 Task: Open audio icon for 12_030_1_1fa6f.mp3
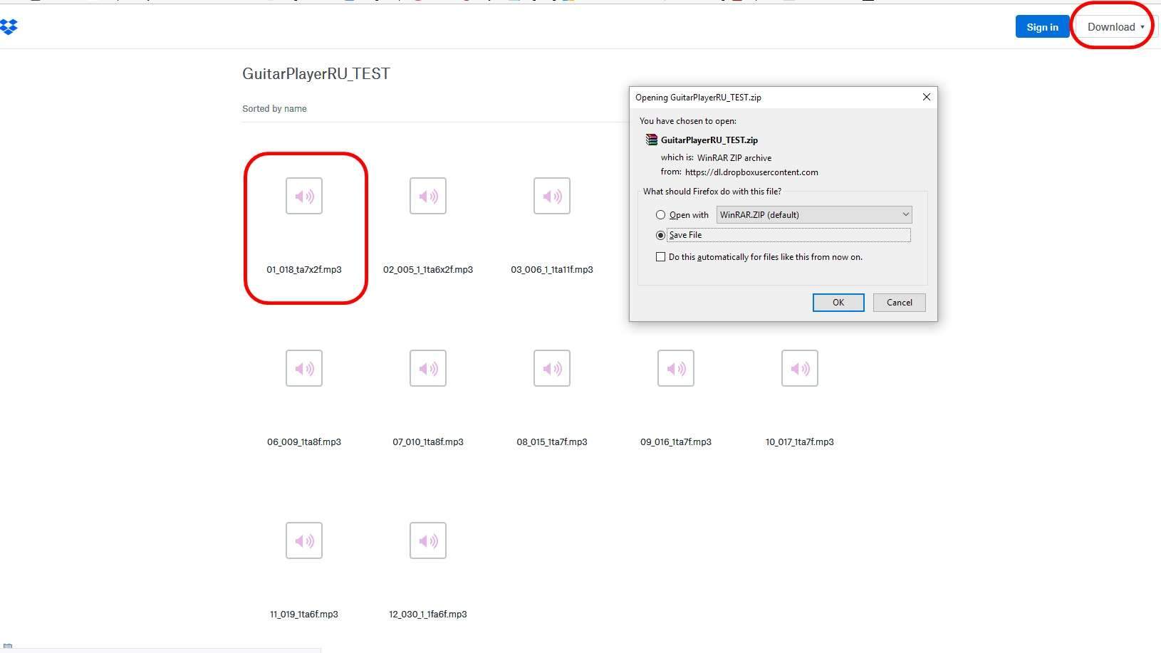tap(428, 540)
